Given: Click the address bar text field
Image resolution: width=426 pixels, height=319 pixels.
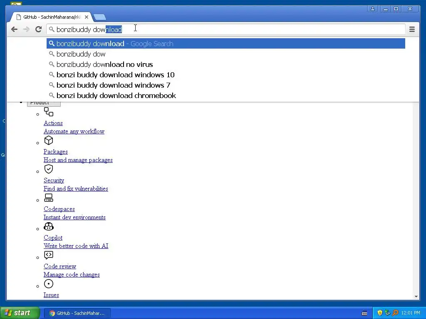Looking at the screenshot, I should [226, 29].
